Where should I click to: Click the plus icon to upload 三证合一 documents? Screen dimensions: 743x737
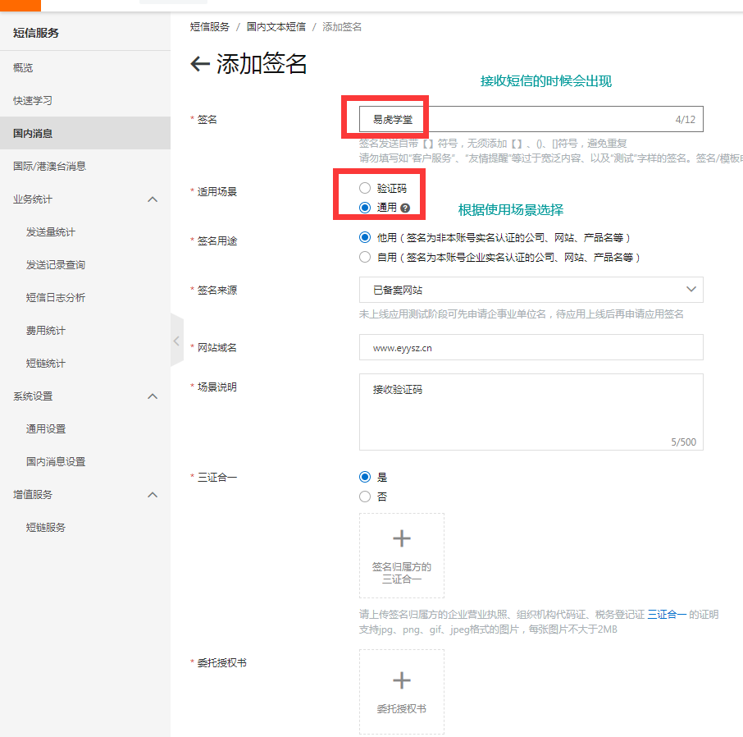(x=401, y=538)
